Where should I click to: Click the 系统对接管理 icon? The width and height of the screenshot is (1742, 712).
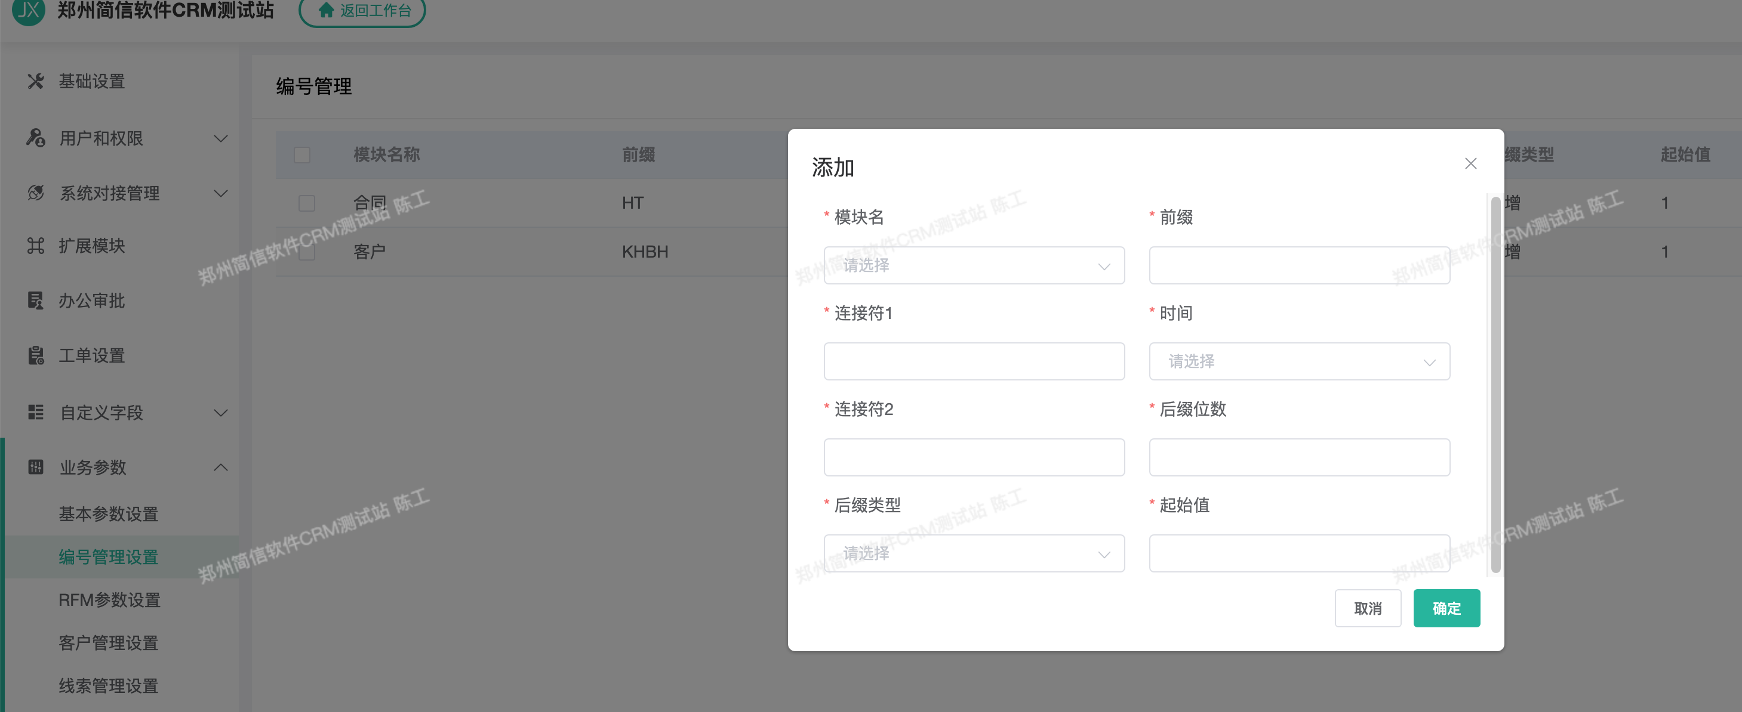pyautogui.click(x=36, y=193)
